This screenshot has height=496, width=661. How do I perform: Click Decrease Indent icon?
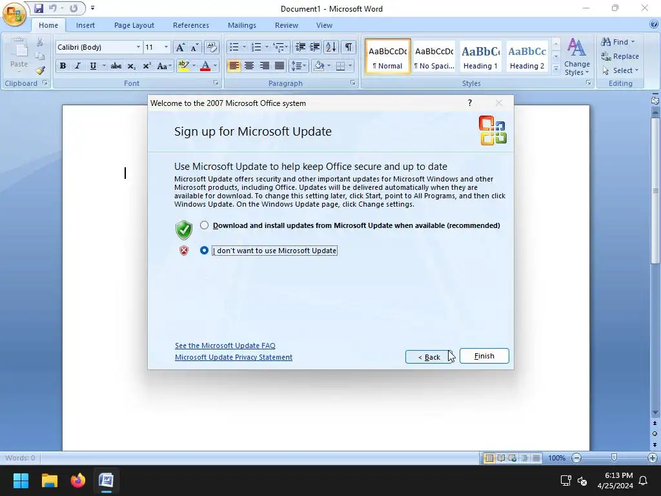[x=300, y=47]
